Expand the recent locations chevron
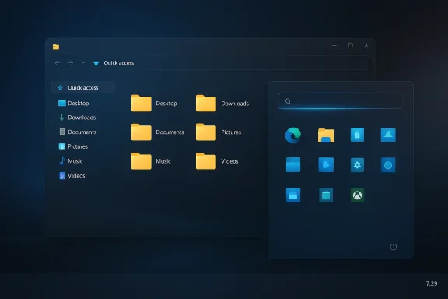The width and height of the screenshot is (448, 299). pos(83,62)
